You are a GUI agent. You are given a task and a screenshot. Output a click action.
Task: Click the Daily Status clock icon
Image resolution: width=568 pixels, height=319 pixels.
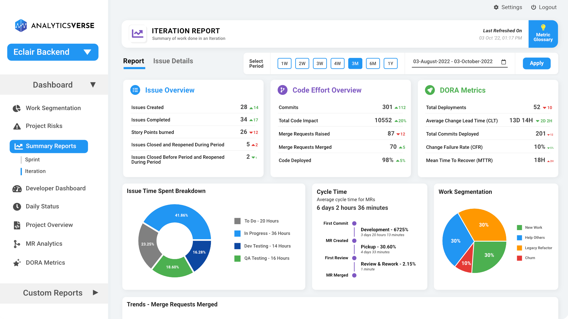(17, 206)
